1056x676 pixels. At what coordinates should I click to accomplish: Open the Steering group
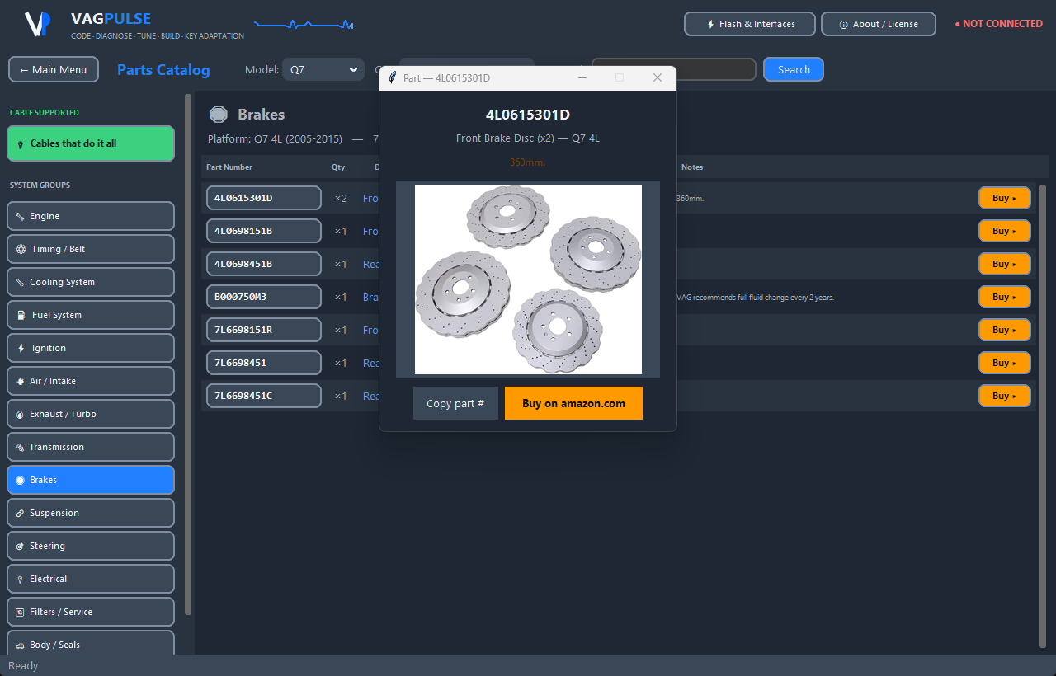[x=91, y=546]
